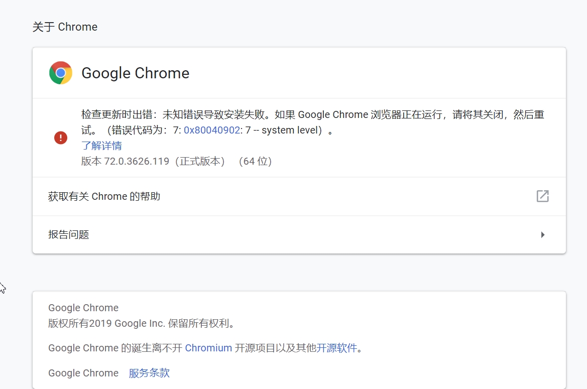
Task: Click the 'system level' error detail text
Action: point(291,131)
